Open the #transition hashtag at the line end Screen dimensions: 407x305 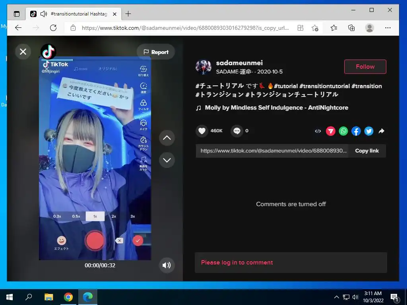(x=366, y=86)
